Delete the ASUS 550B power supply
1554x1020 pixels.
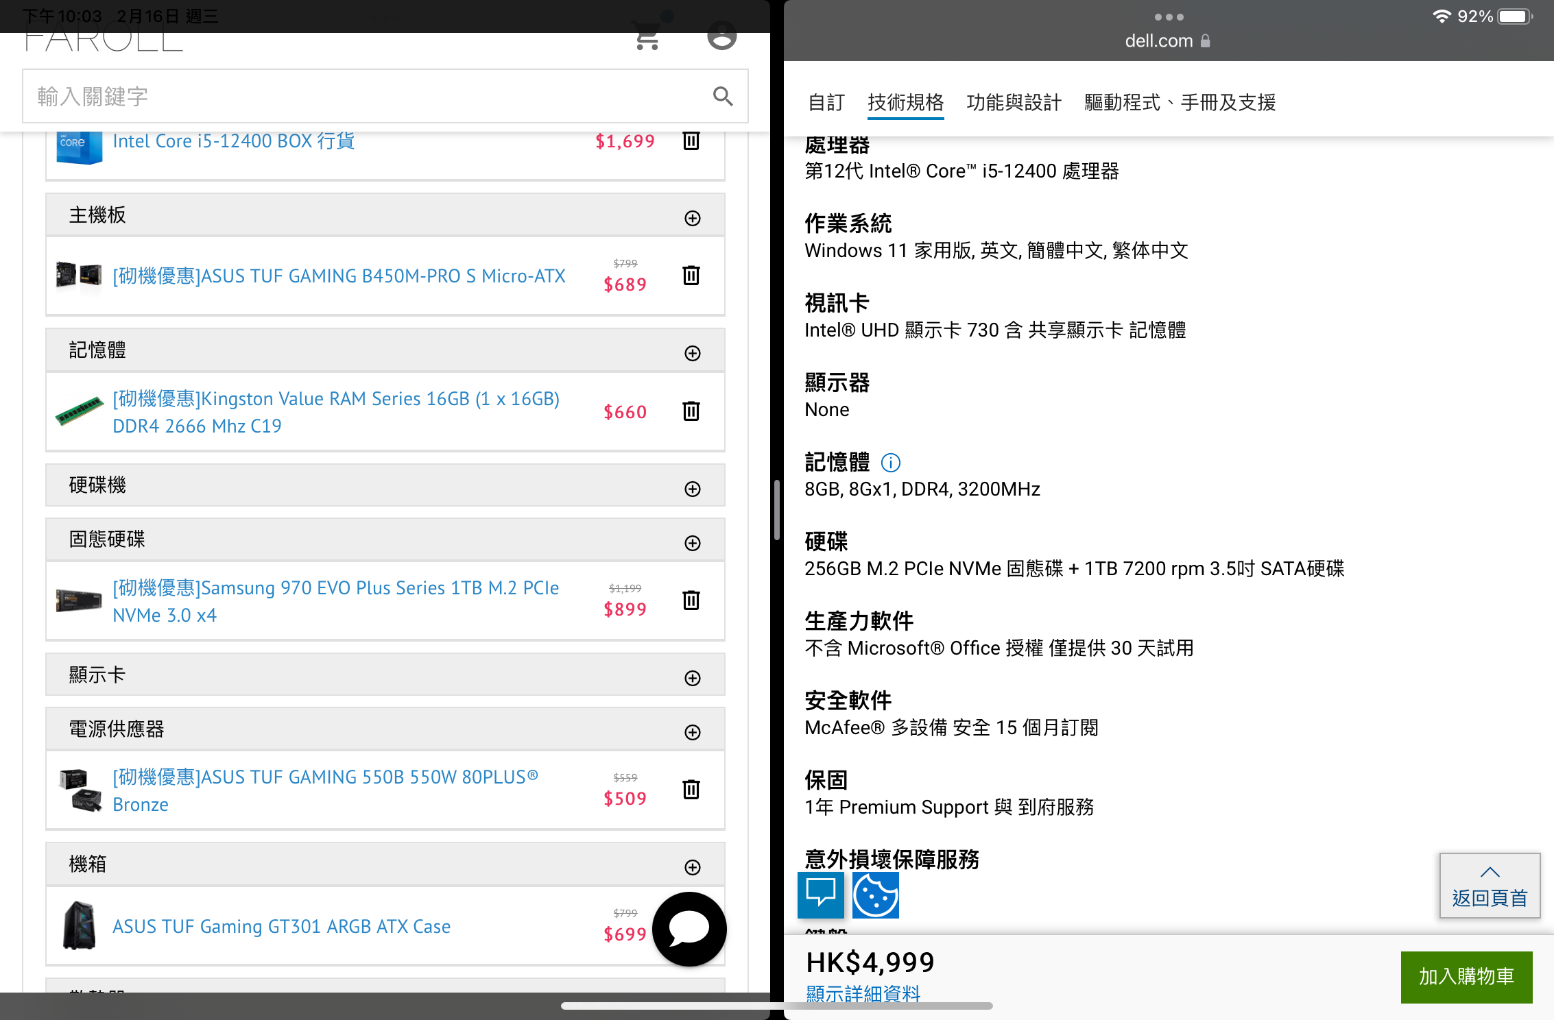point(691,790)
